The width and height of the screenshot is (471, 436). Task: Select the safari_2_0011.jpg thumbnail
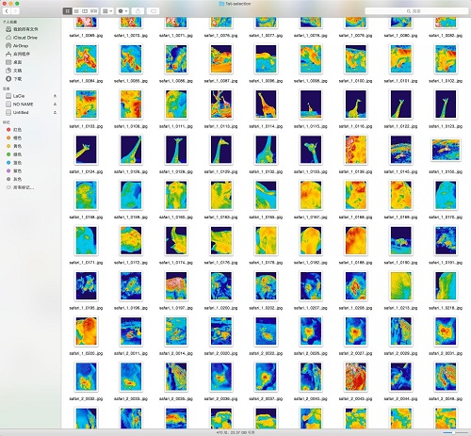(131, 331)
